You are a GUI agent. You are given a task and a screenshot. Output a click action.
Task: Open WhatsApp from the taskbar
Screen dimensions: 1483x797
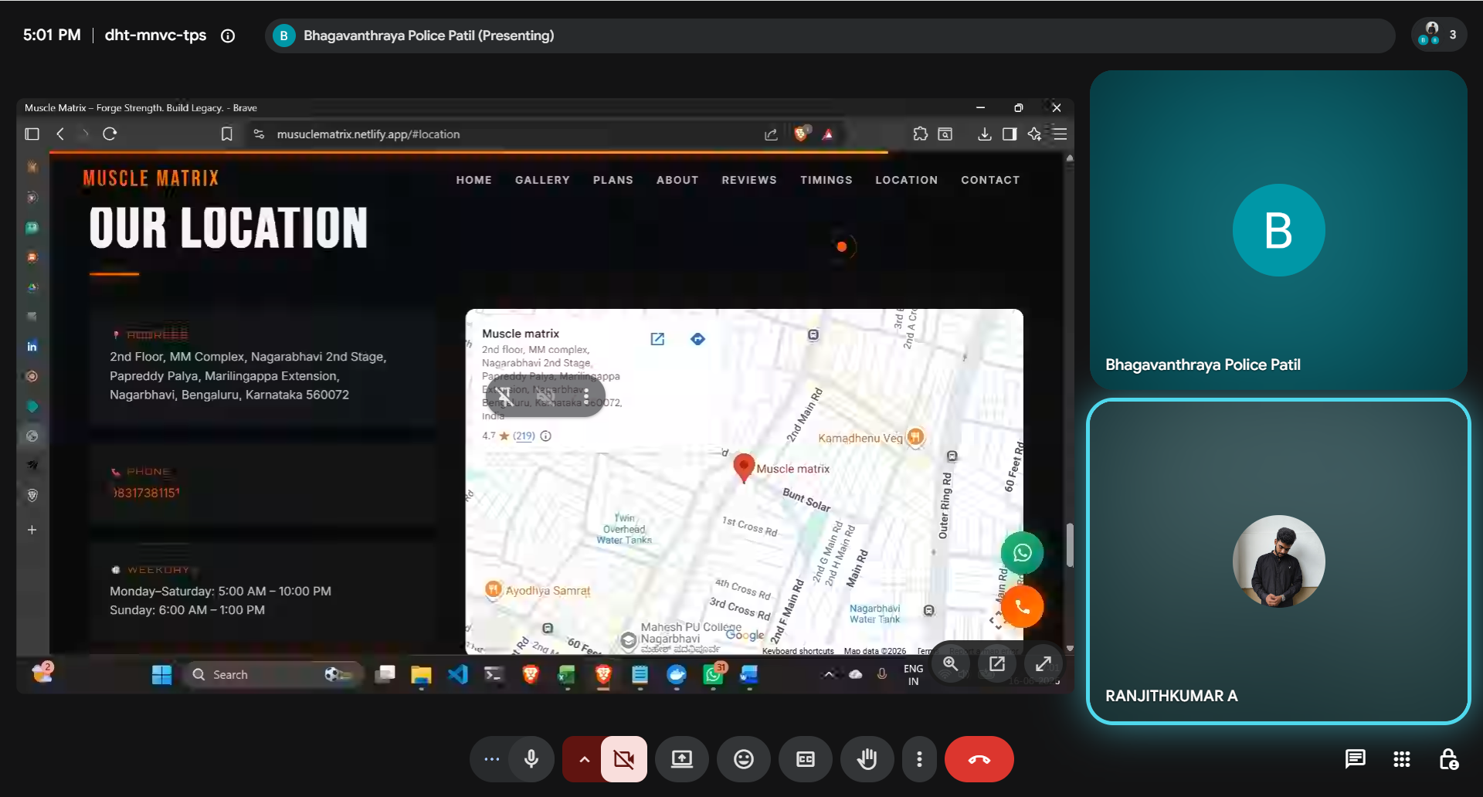(x=713, y=674)
